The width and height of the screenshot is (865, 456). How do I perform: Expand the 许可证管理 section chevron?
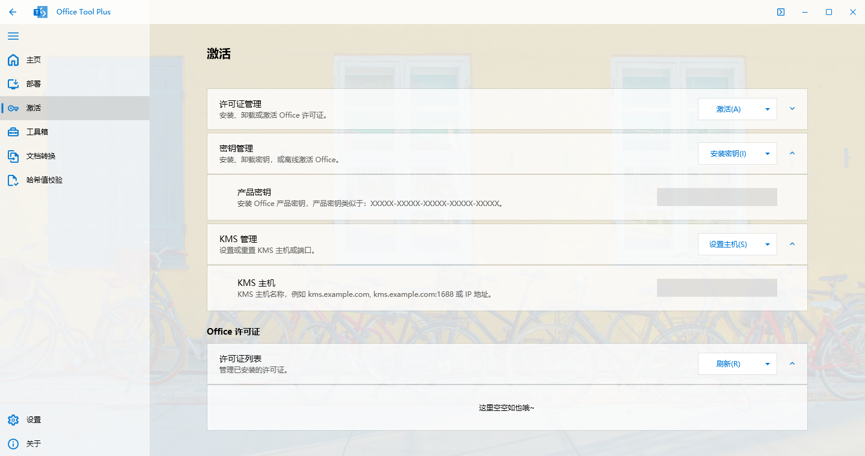[792, 109]
